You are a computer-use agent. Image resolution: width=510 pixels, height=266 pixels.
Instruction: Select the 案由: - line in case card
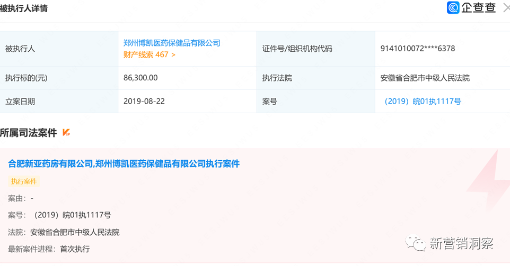coord(21,198)
